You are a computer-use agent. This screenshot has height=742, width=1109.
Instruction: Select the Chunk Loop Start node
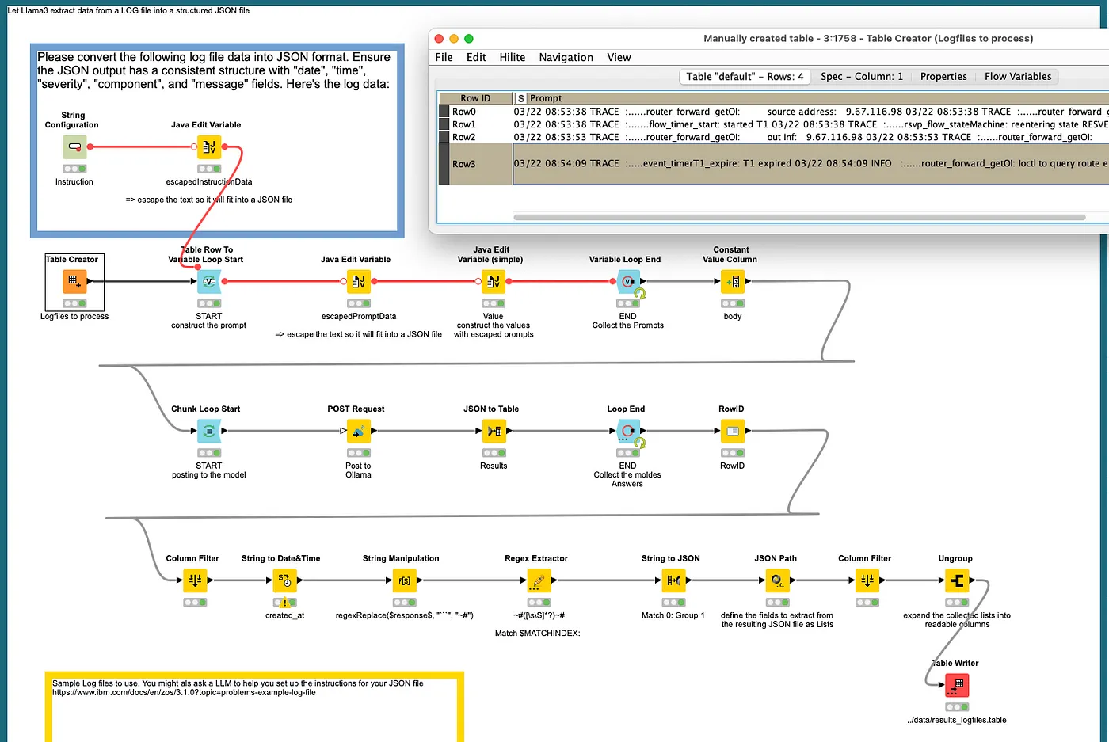tap(209, 431)
